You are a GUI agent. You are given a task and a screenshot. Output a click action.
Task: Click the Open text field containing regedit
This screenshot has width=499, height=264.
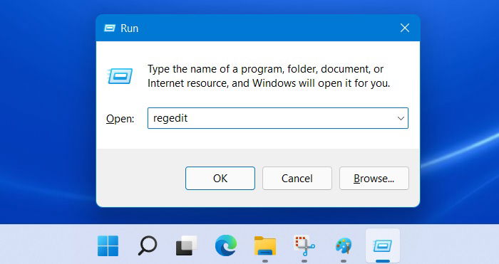tap(278, 118)
